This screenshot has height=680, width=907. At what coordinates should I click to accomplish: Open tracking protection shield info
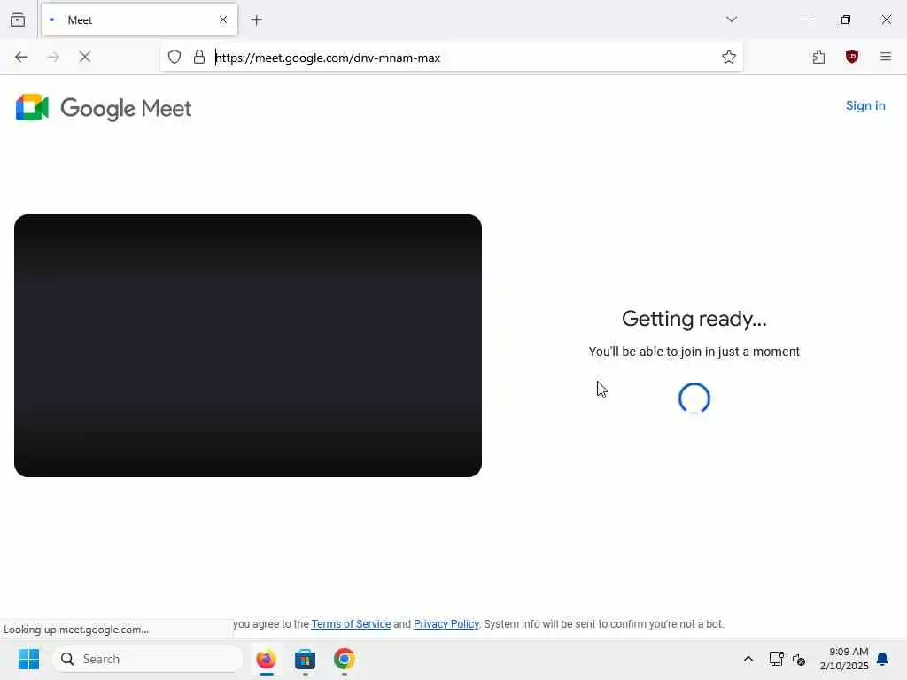tap(174, 57)
